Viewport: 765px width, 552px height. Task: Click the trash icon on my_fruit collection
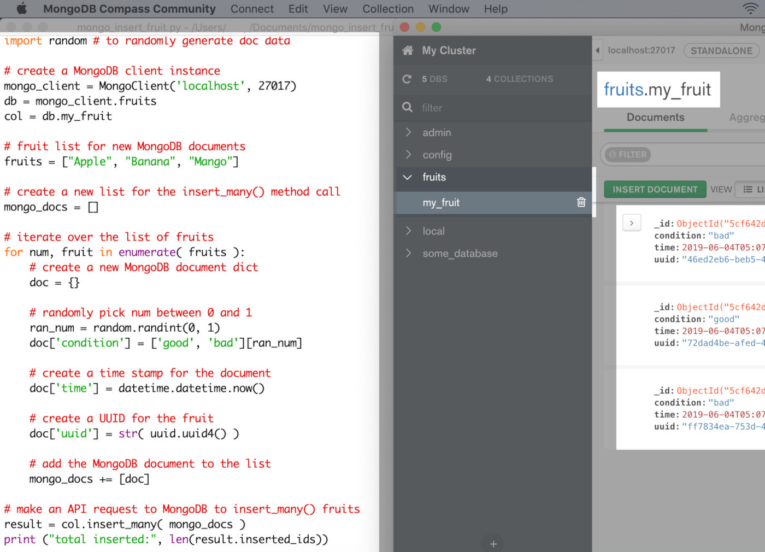pos(581,202)
